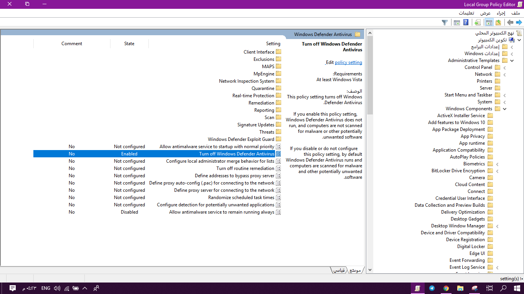Click the Scan folder icon

pos(278,117)
